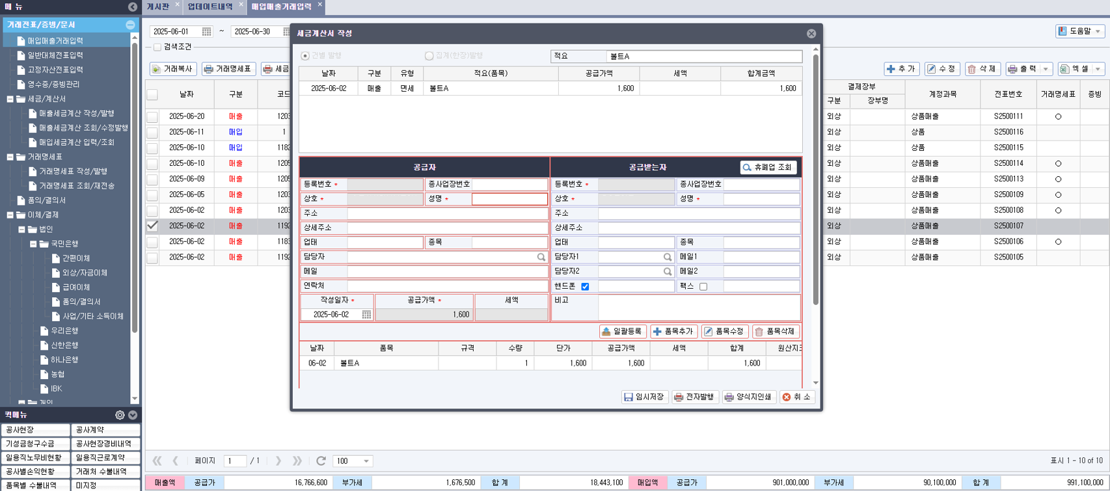This screenshot has height=491, width=1110.
Task: Click the supplier 성명 input field
Action: click(x=509, y=199)
